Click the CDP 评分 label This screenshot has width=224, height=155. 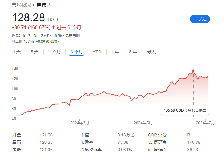(157, 135)
